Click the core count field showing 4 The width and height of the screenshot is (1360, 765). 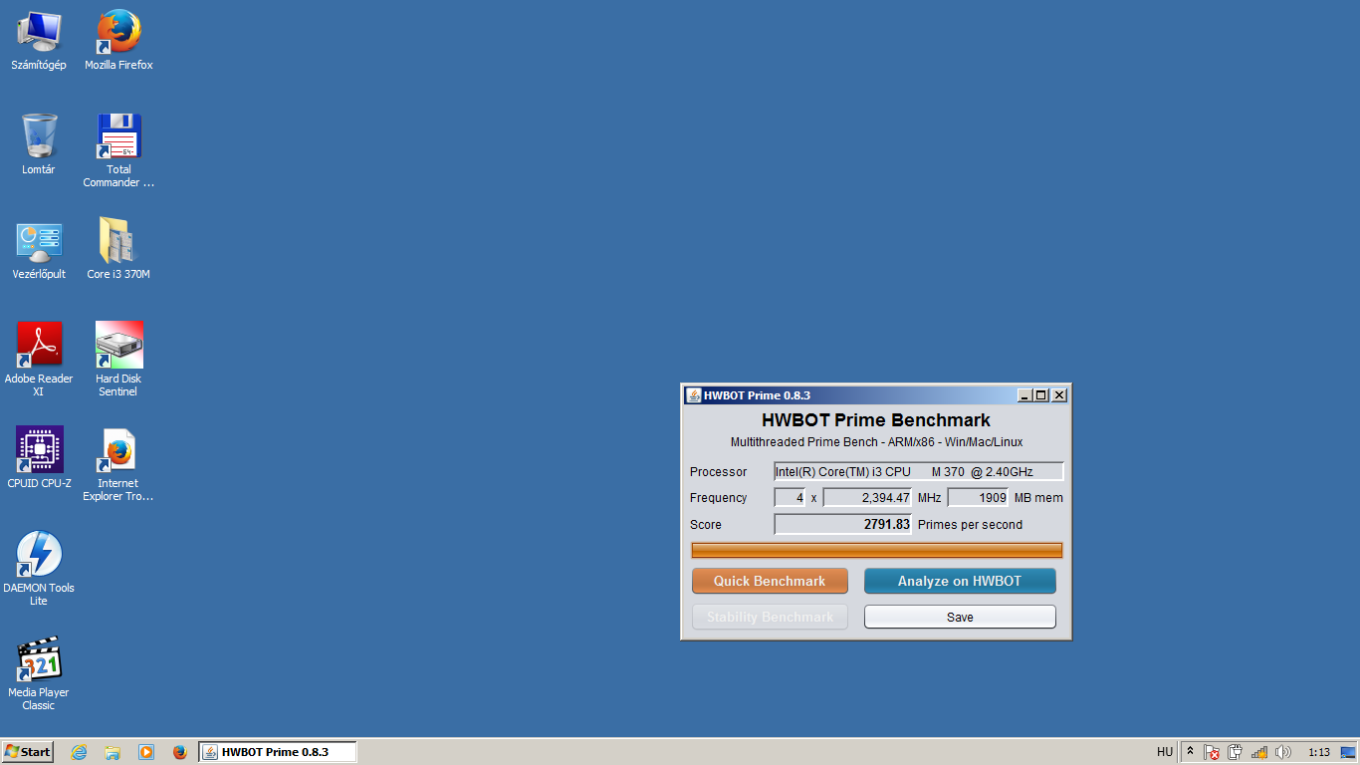790,497
